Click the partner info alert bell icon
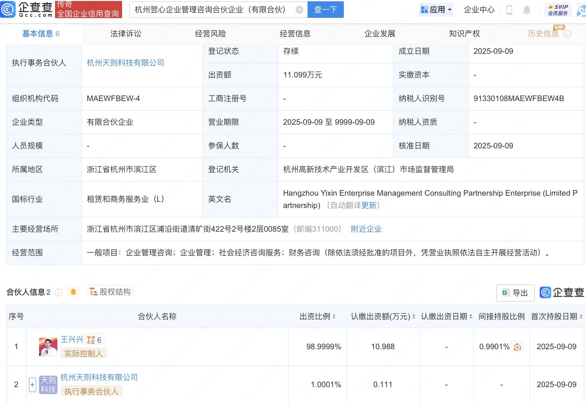This screenshot has width=586, height=403. [73, 292]
